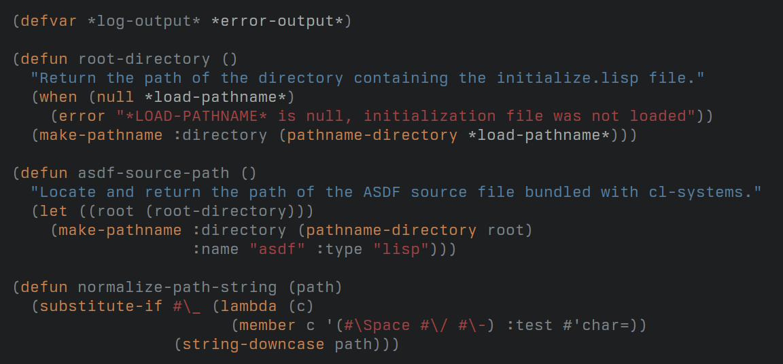Click the *error-output* symbol
The image size is (783, 364).
coord(277,22)
